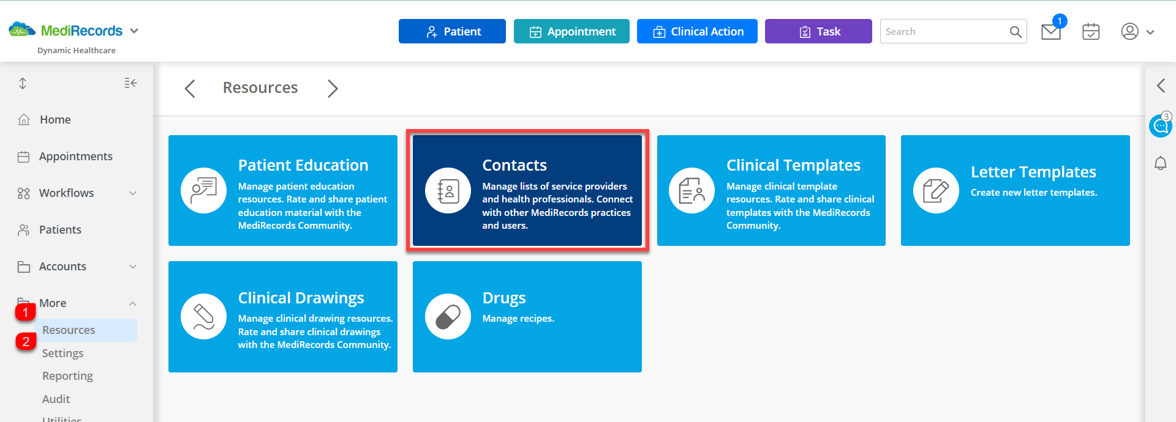The image size is (1176, 422).
Task: Collapse the left sidebar menu icon
Action: (x=130, y=83)
